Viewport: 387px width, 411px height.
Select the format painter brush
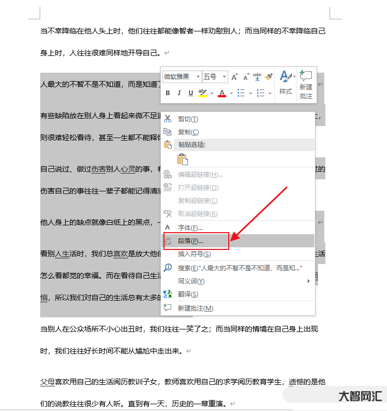[x=269, y=77]
